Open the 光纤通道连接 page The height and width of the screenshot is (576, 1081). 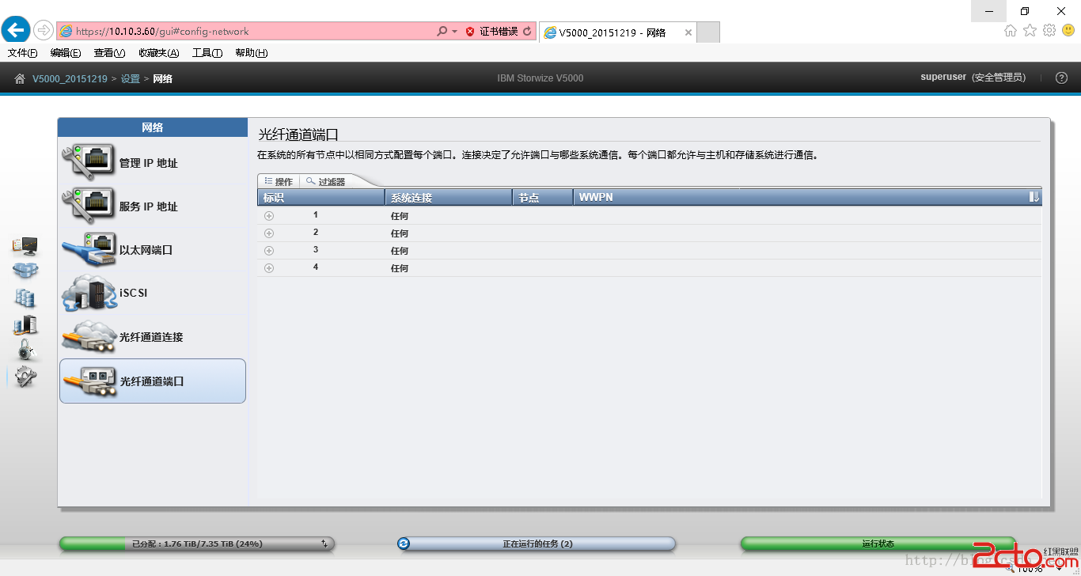152,337
